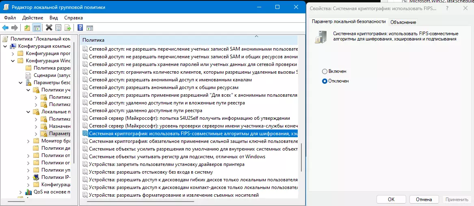
Task: Select 'учитывать регистр для подсистем' policy
Action: 177,157
